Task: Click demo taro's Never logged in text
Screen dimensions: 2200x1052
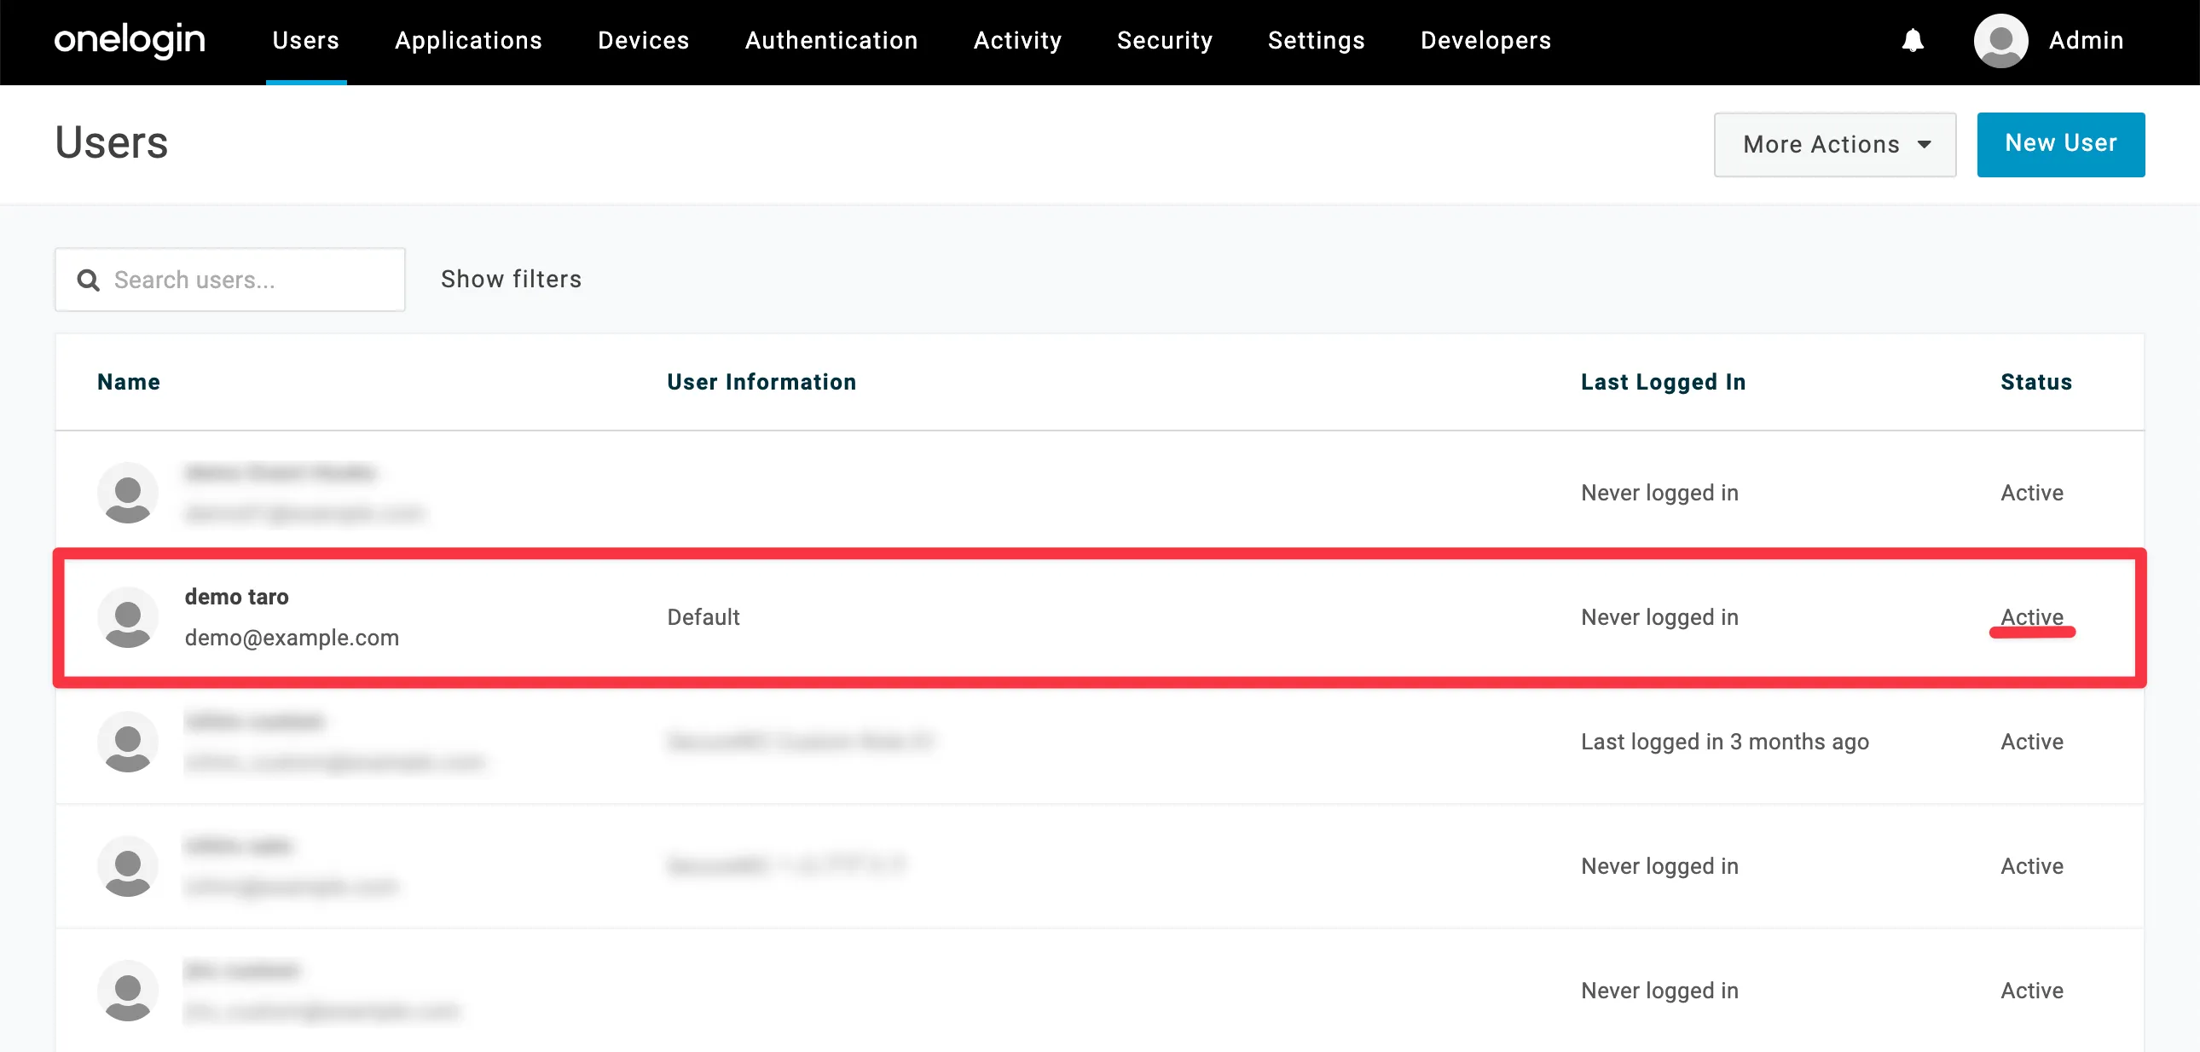Action: point(1659,617)
